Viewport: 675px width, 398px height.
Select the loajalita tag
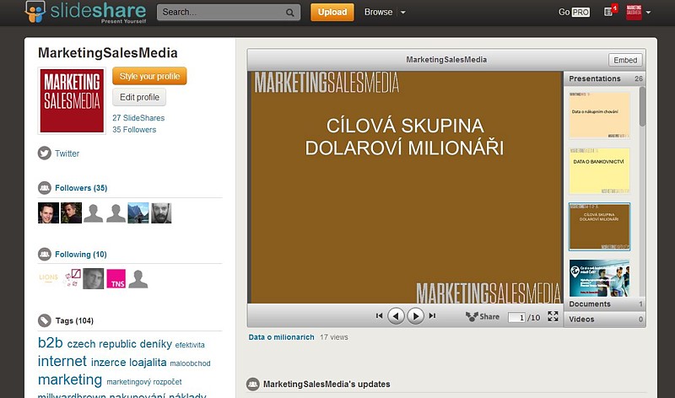(x=148, y=363)
